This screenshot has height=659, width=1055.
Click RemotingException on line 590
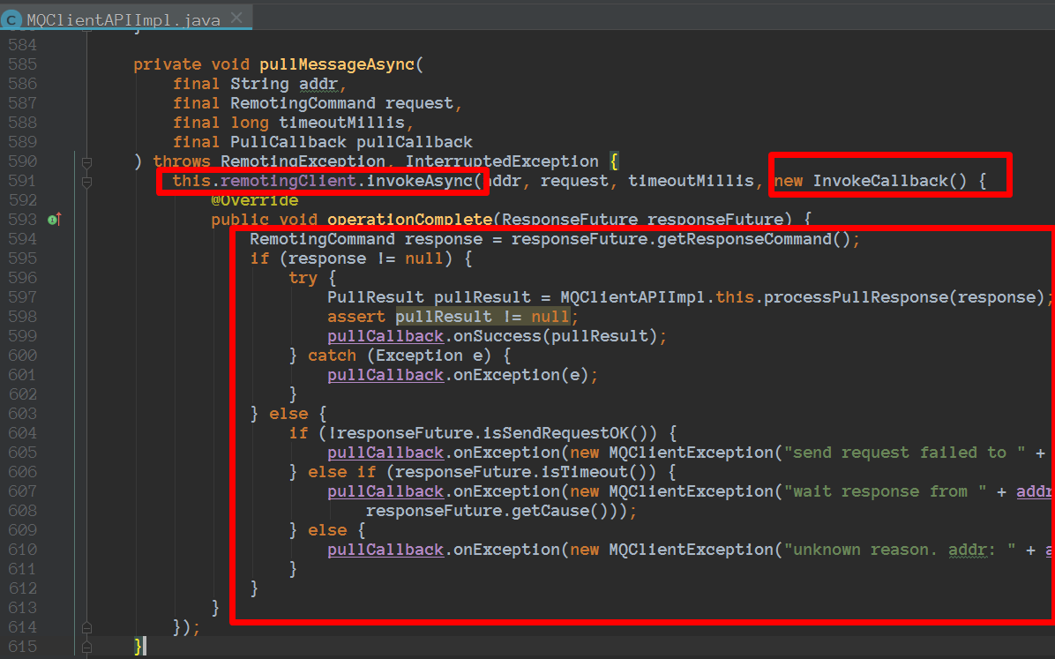(x=303, y=161)
